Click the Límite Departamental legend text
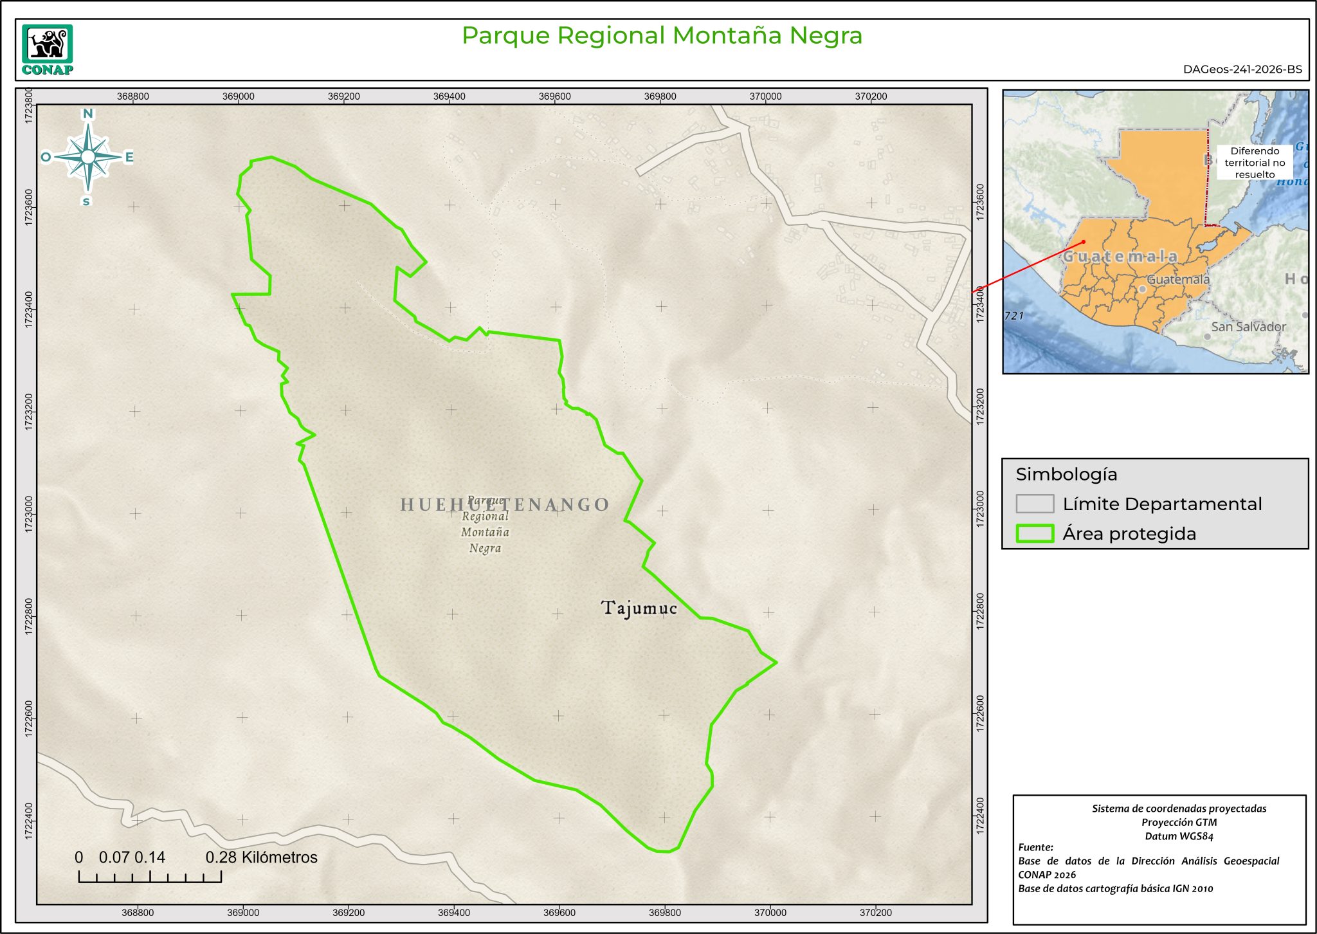This screenshot has width=1317, height=934. pos(1161,504)
